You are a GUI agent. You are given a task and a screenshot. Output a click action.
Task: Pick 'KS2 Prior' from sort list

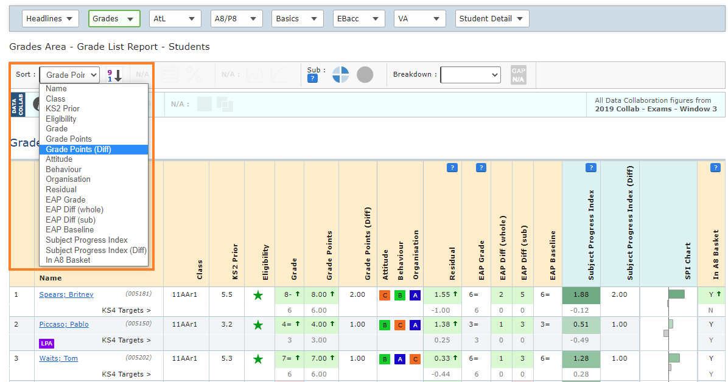tap(63, 108)
